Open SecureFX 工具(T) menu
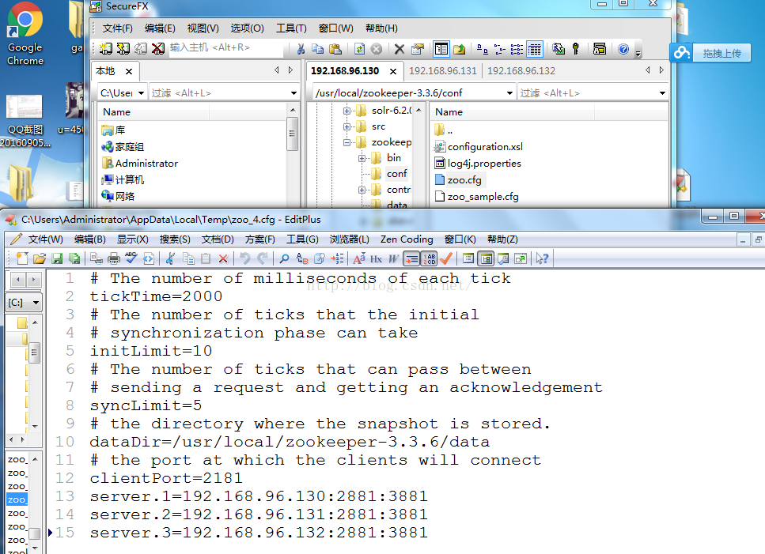 [x=291, y=28]
